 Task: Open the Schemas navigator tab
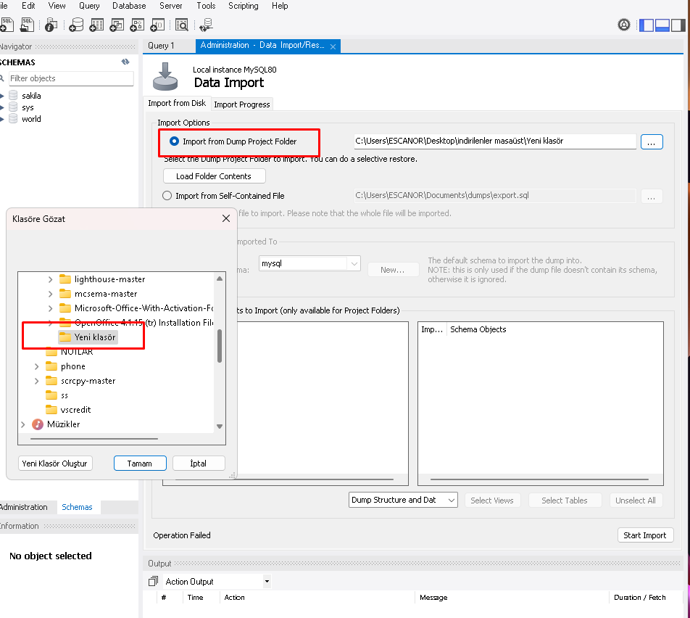(77, 507)
